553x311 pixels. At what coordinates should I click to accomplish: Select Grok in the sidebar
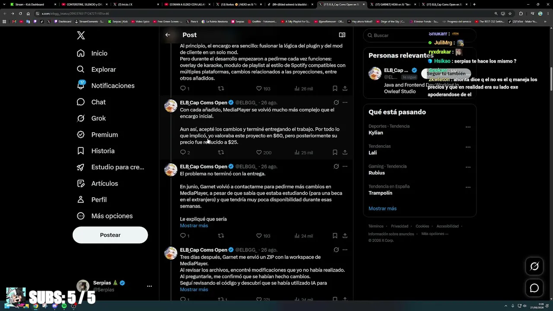[x=91, y=118]
